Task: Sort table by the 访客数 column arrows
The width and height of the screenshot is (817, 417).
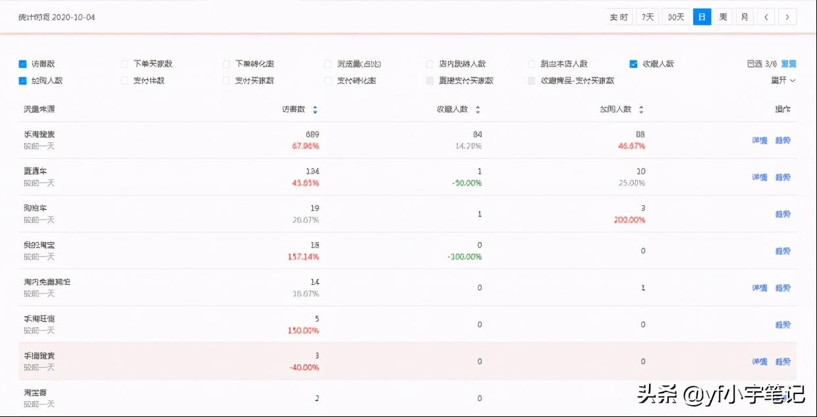Action: pyautogui.click(x=314, y=110)
